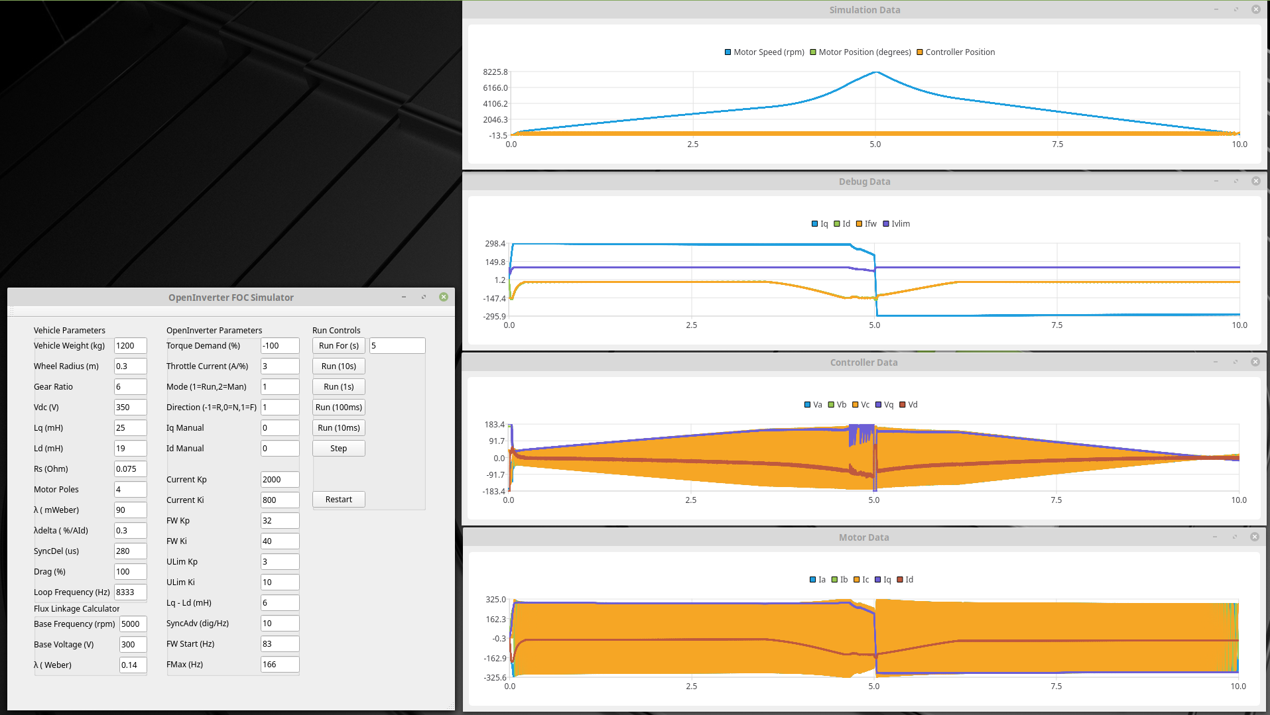The image size is (1270, 715).
Task: Click the Ia legend marker in Motor Data
Action: point(813,580)
